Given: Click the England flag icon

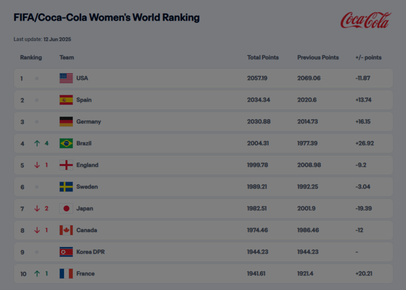Looking at the screenshot, I should [66, 165].
